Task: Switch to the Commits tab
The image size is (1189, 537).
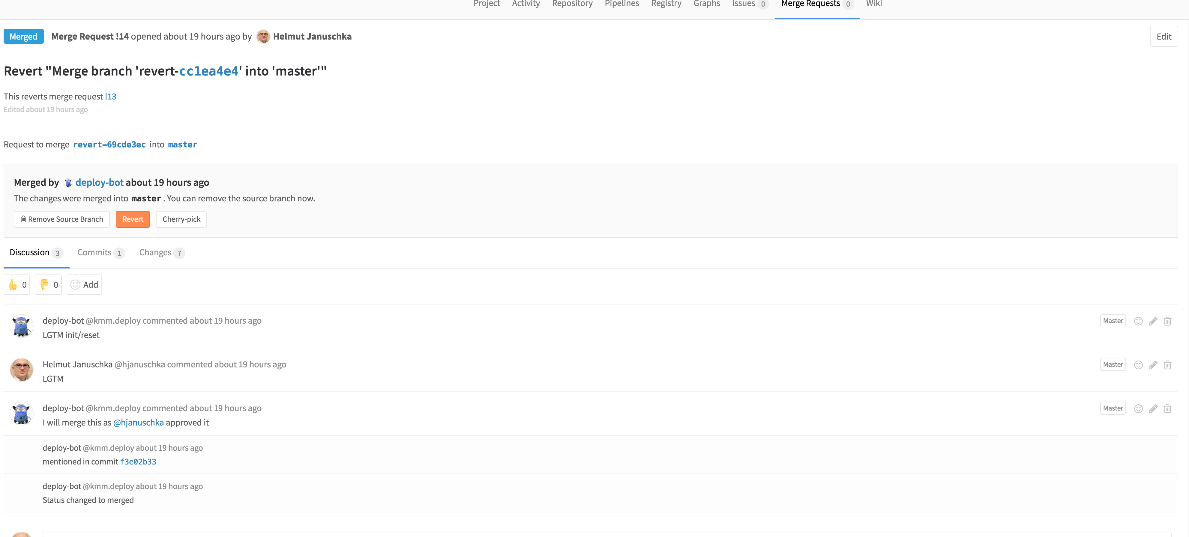Action: tap(100, 253)
